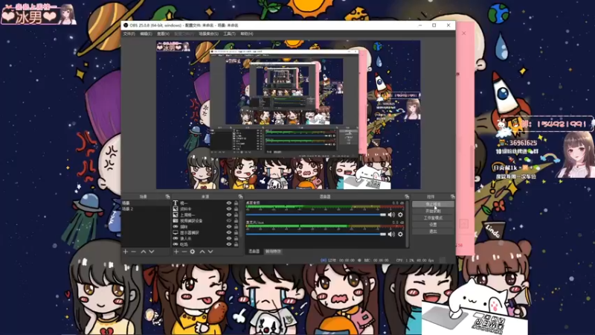
Task: Pop out the 场景 dock panel
Action: (167, 197)
